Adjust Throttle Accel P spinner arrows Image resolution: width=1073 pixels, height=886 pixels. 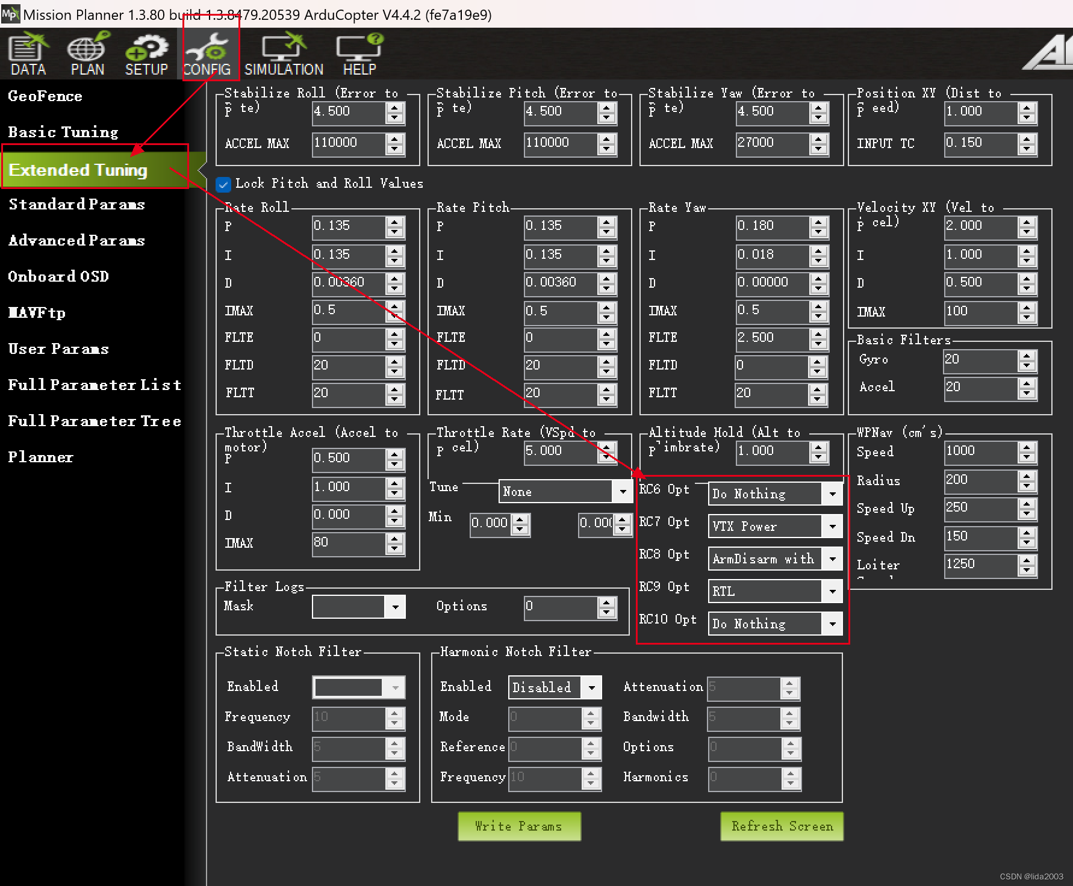coord(395,459)
